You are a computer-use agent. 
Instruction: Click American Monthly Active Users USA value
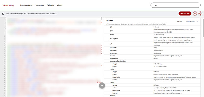[165, 88]
